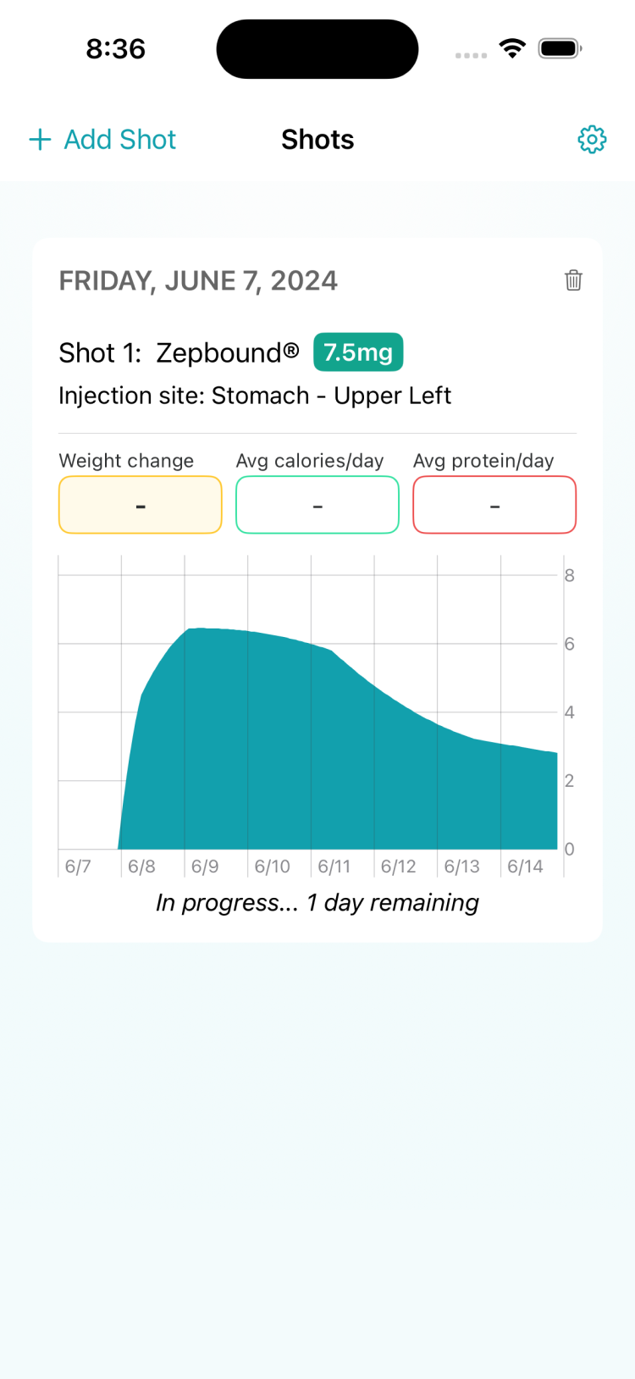
Task: Tap the plus icon beside Add Shot
Action: tap(40, 140)
